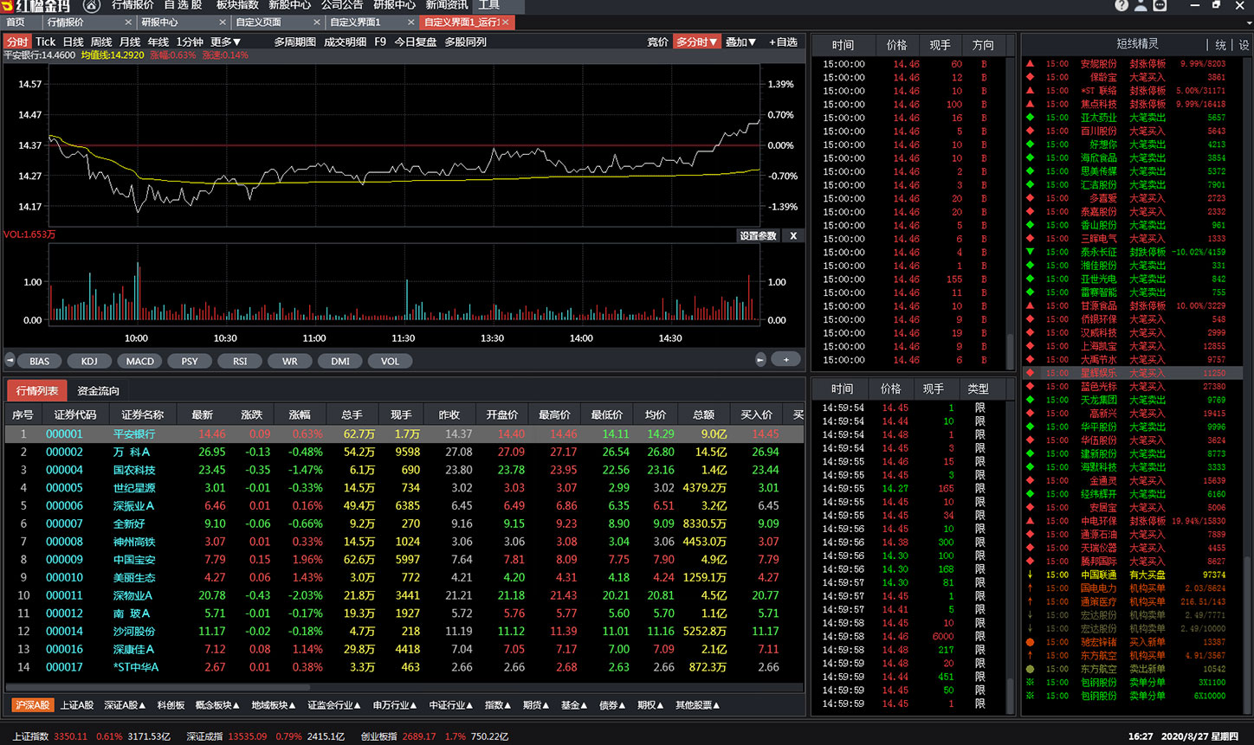The width and height of the screenshot is (1254, 745).
Task: Expand the 更多 period dropdown
Action: [225, 42]
